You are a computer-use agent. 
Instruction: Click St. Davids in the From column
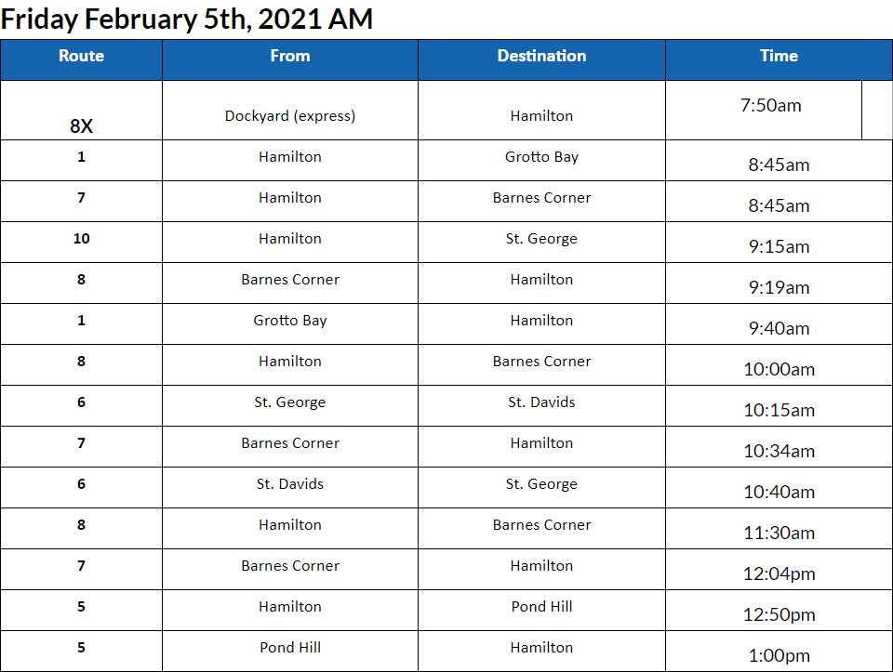click(289, 484)
